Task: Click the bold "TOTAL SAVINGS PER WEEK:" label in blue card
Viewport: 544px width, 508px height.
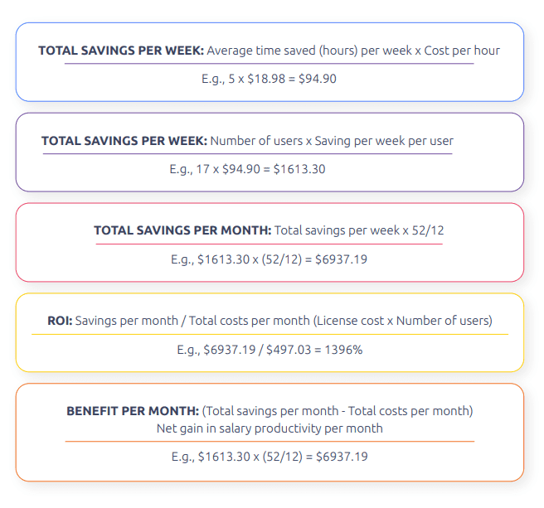Action: point(121,51)
